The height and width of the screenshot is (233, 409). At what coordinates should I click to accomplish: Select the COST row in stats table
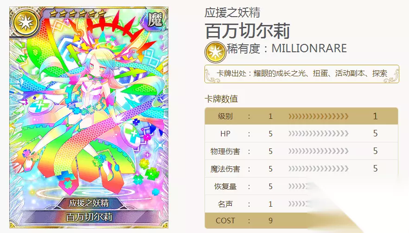tap(301, 221)
